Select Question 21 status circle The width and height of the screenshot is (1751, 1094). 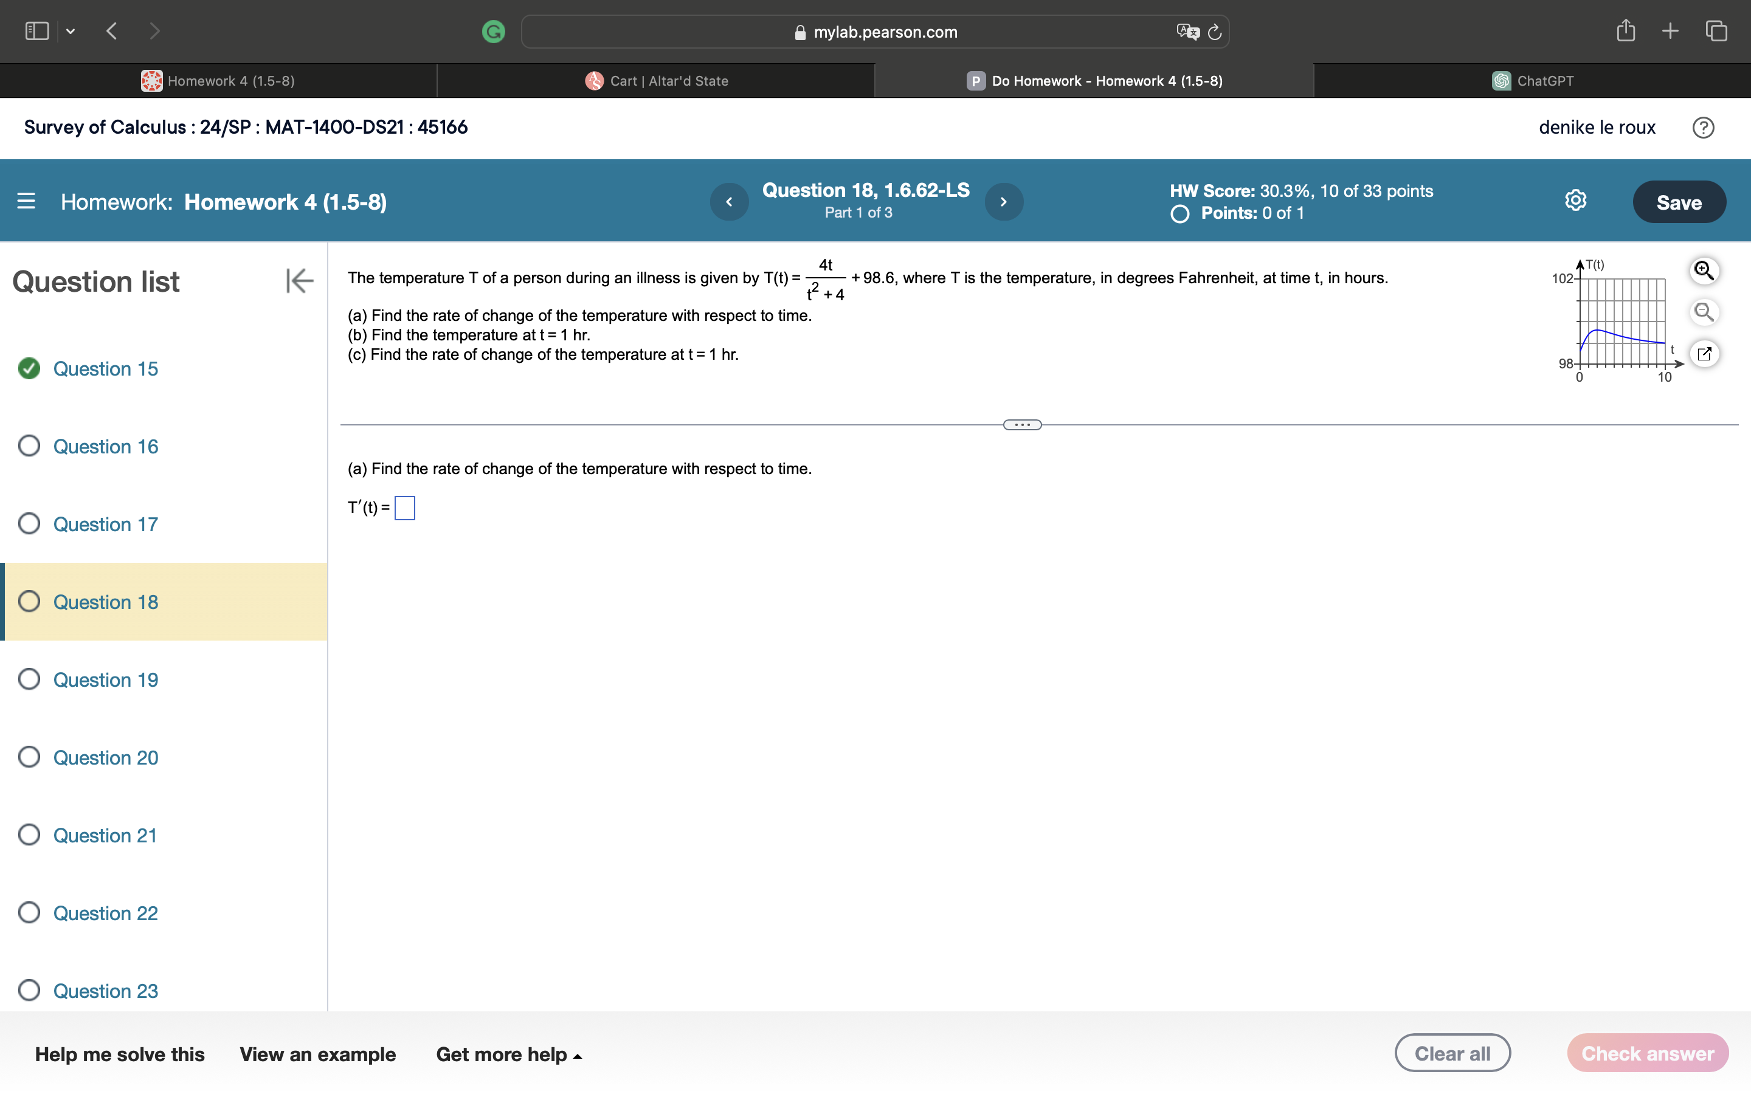(x=29, y=835)
